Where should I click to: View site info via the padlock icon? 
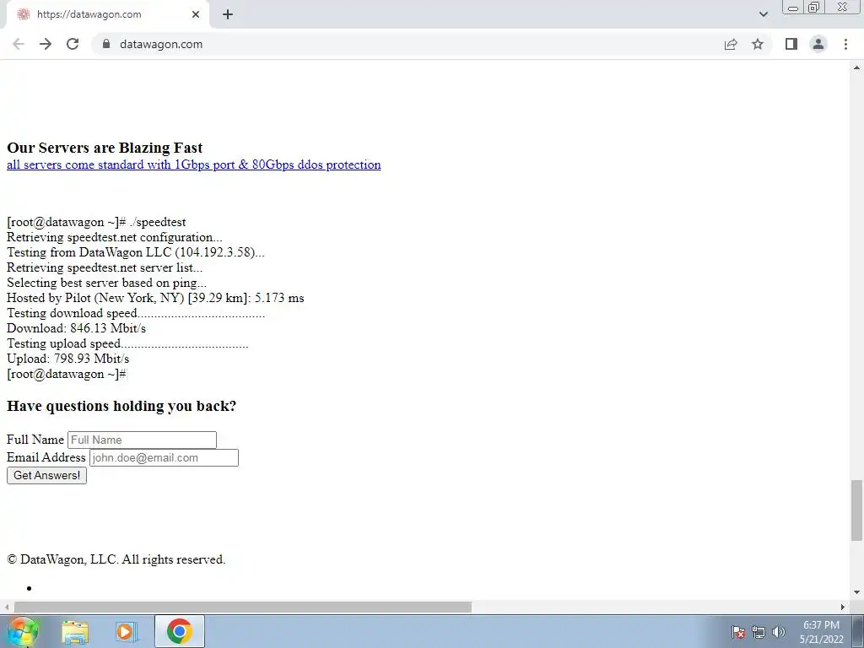[x=106, y=44]
